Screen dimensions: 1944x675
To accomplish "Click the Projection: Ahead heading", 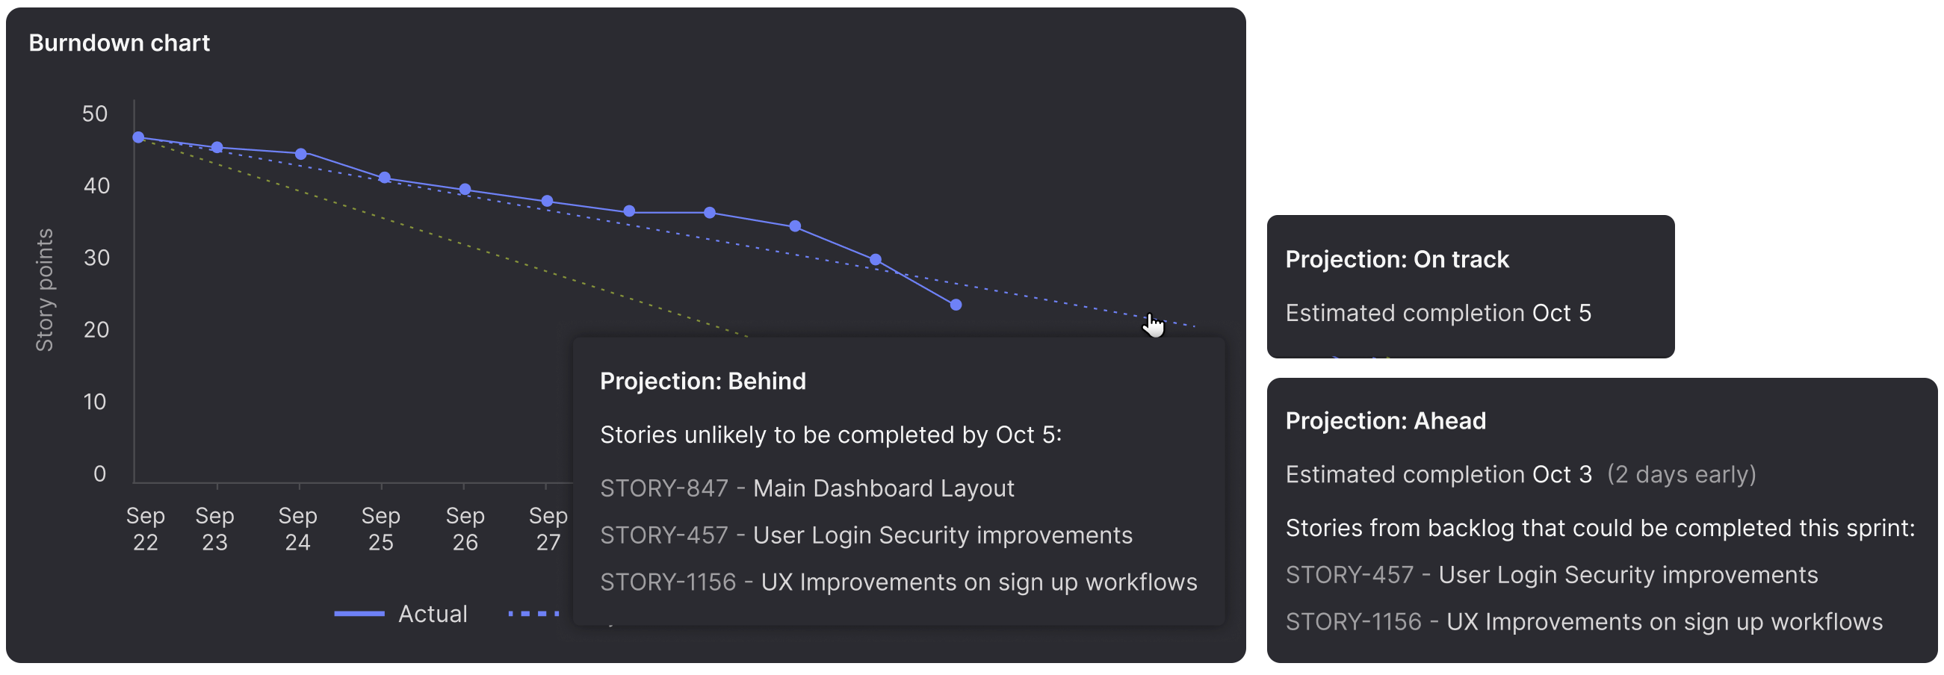I will tap(1386, 421).
